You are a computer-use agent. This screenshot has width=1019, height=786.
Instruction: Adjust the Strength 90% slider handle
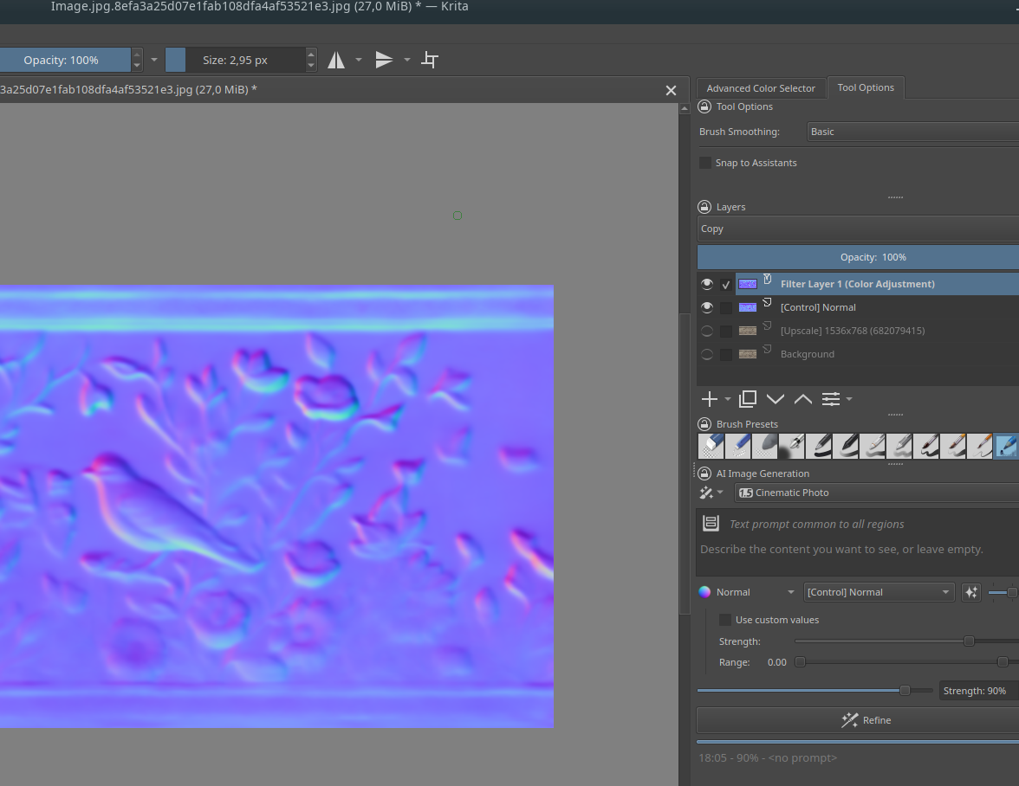click(x=905, y=691)
